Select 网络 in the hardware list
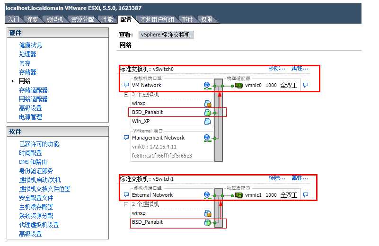379x246 pixels. point(25,81)
